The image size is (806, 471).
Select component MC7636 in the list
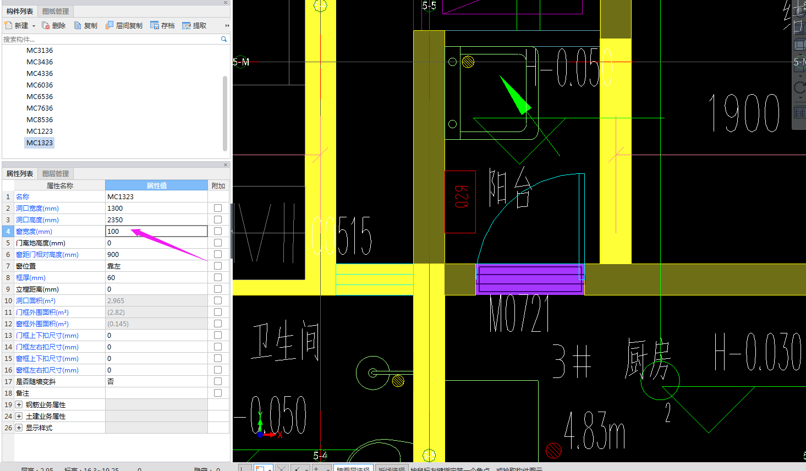click(x=40, y=108)
